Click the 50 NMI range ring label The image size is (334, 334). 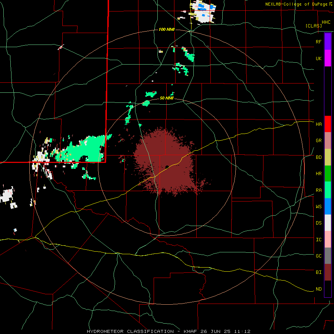point(167,98)
